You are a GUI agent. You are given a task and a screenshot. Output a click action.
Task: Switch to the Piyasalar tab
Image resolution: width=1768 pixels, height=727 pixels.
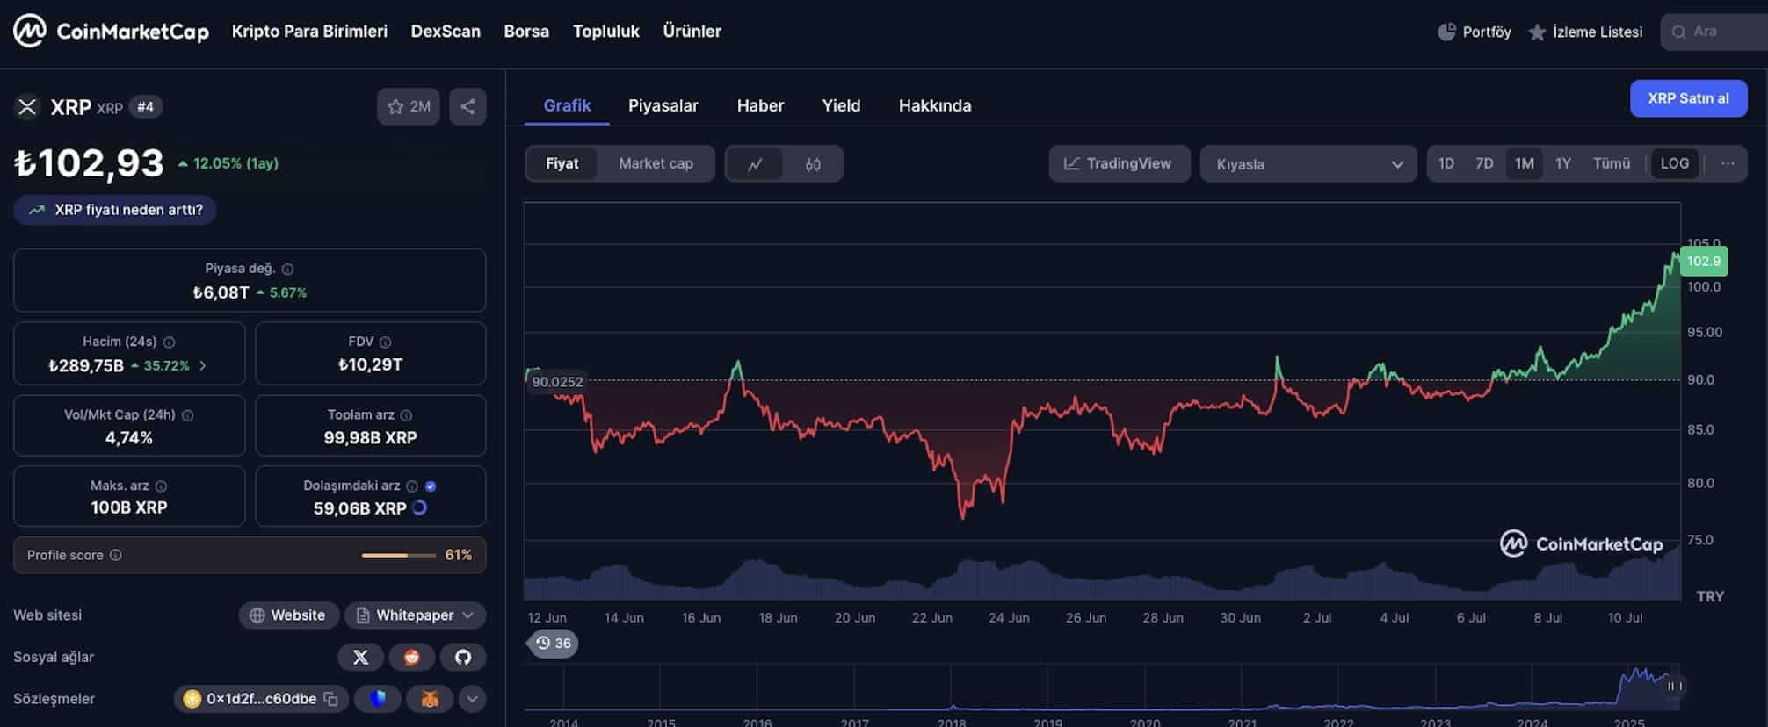pos(663,105)
